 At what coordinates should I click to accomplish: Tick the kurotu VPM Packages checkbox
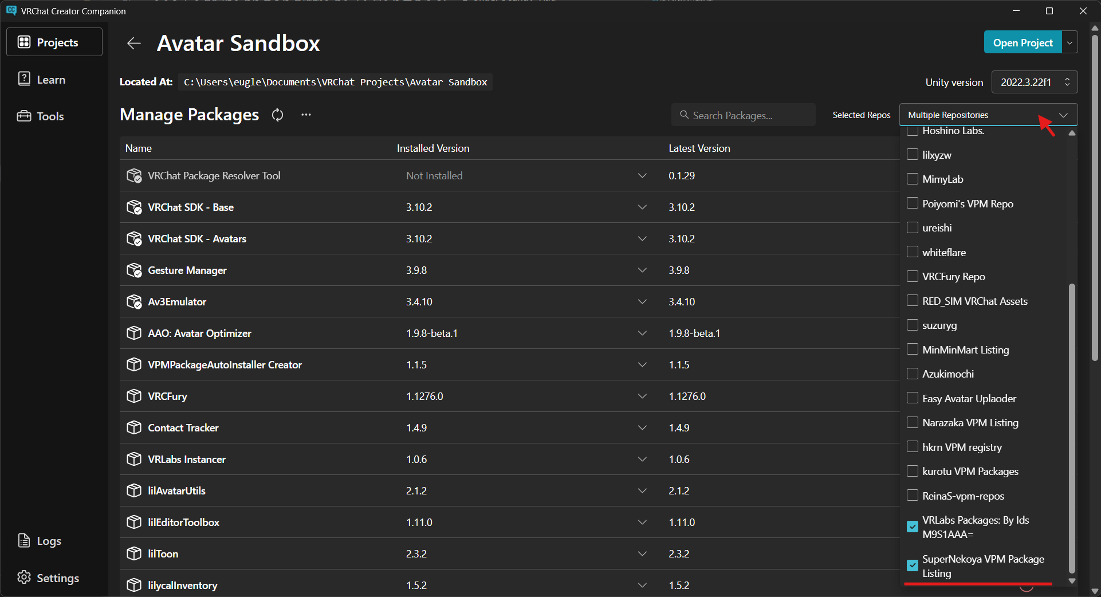point(913,472)
